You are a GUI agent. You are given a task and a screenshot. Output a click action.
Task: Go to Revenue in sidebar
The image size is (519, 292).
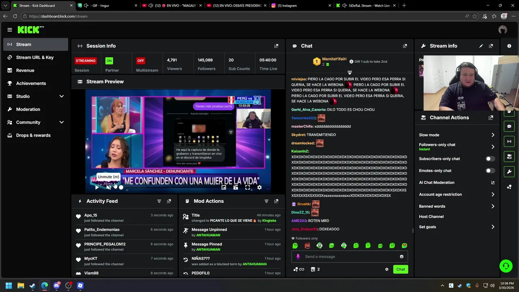coord(36,71)
